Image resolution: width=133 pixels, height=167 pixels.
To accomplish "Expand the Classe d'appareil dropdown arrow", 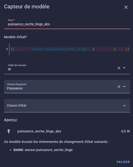I will [x=124, y=87].
